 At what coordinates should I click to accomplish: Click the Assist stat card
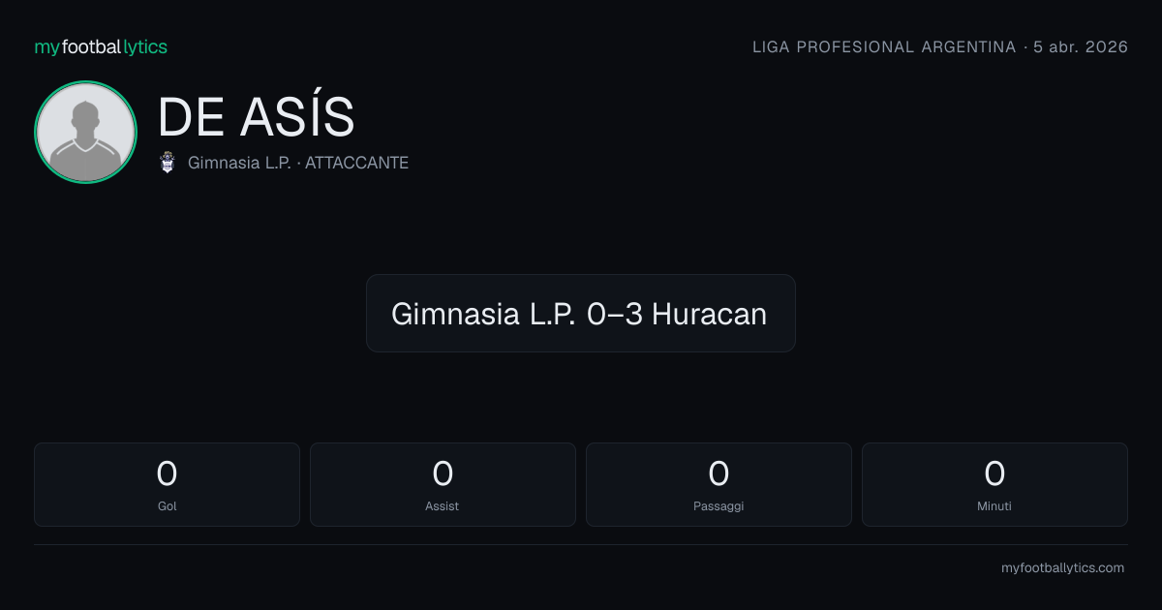[443, 484]
